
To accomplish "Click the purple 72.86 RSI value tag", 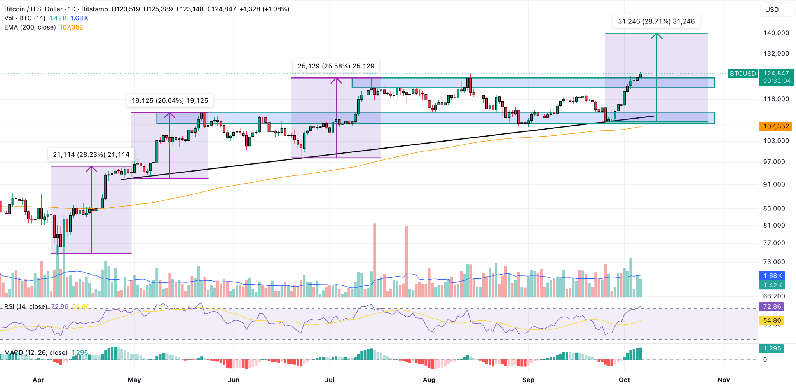I will (x=771, y=307).
